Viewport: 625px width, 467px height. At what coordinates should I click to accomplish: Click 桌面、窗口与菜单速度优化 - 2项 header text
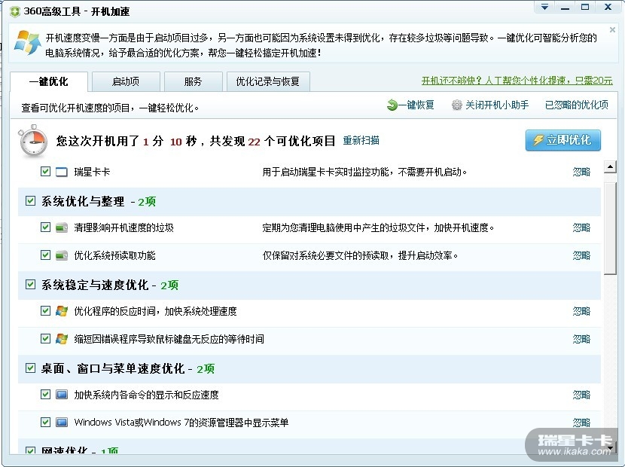[x=127, y=368]
